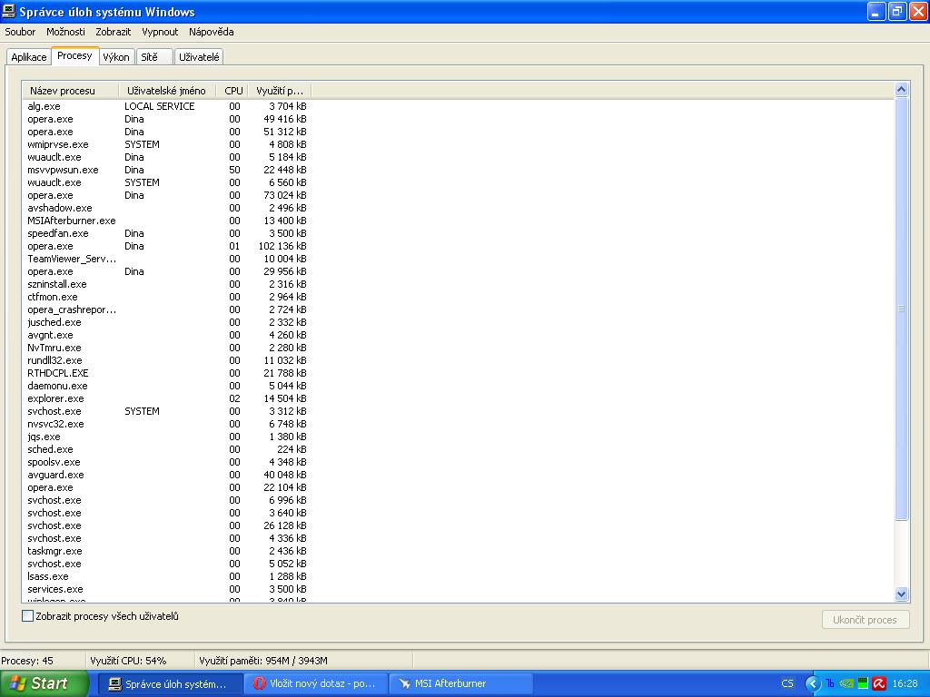Open the Soubor menu
This screenshot has height=697, width=930.
coord(20,32)
